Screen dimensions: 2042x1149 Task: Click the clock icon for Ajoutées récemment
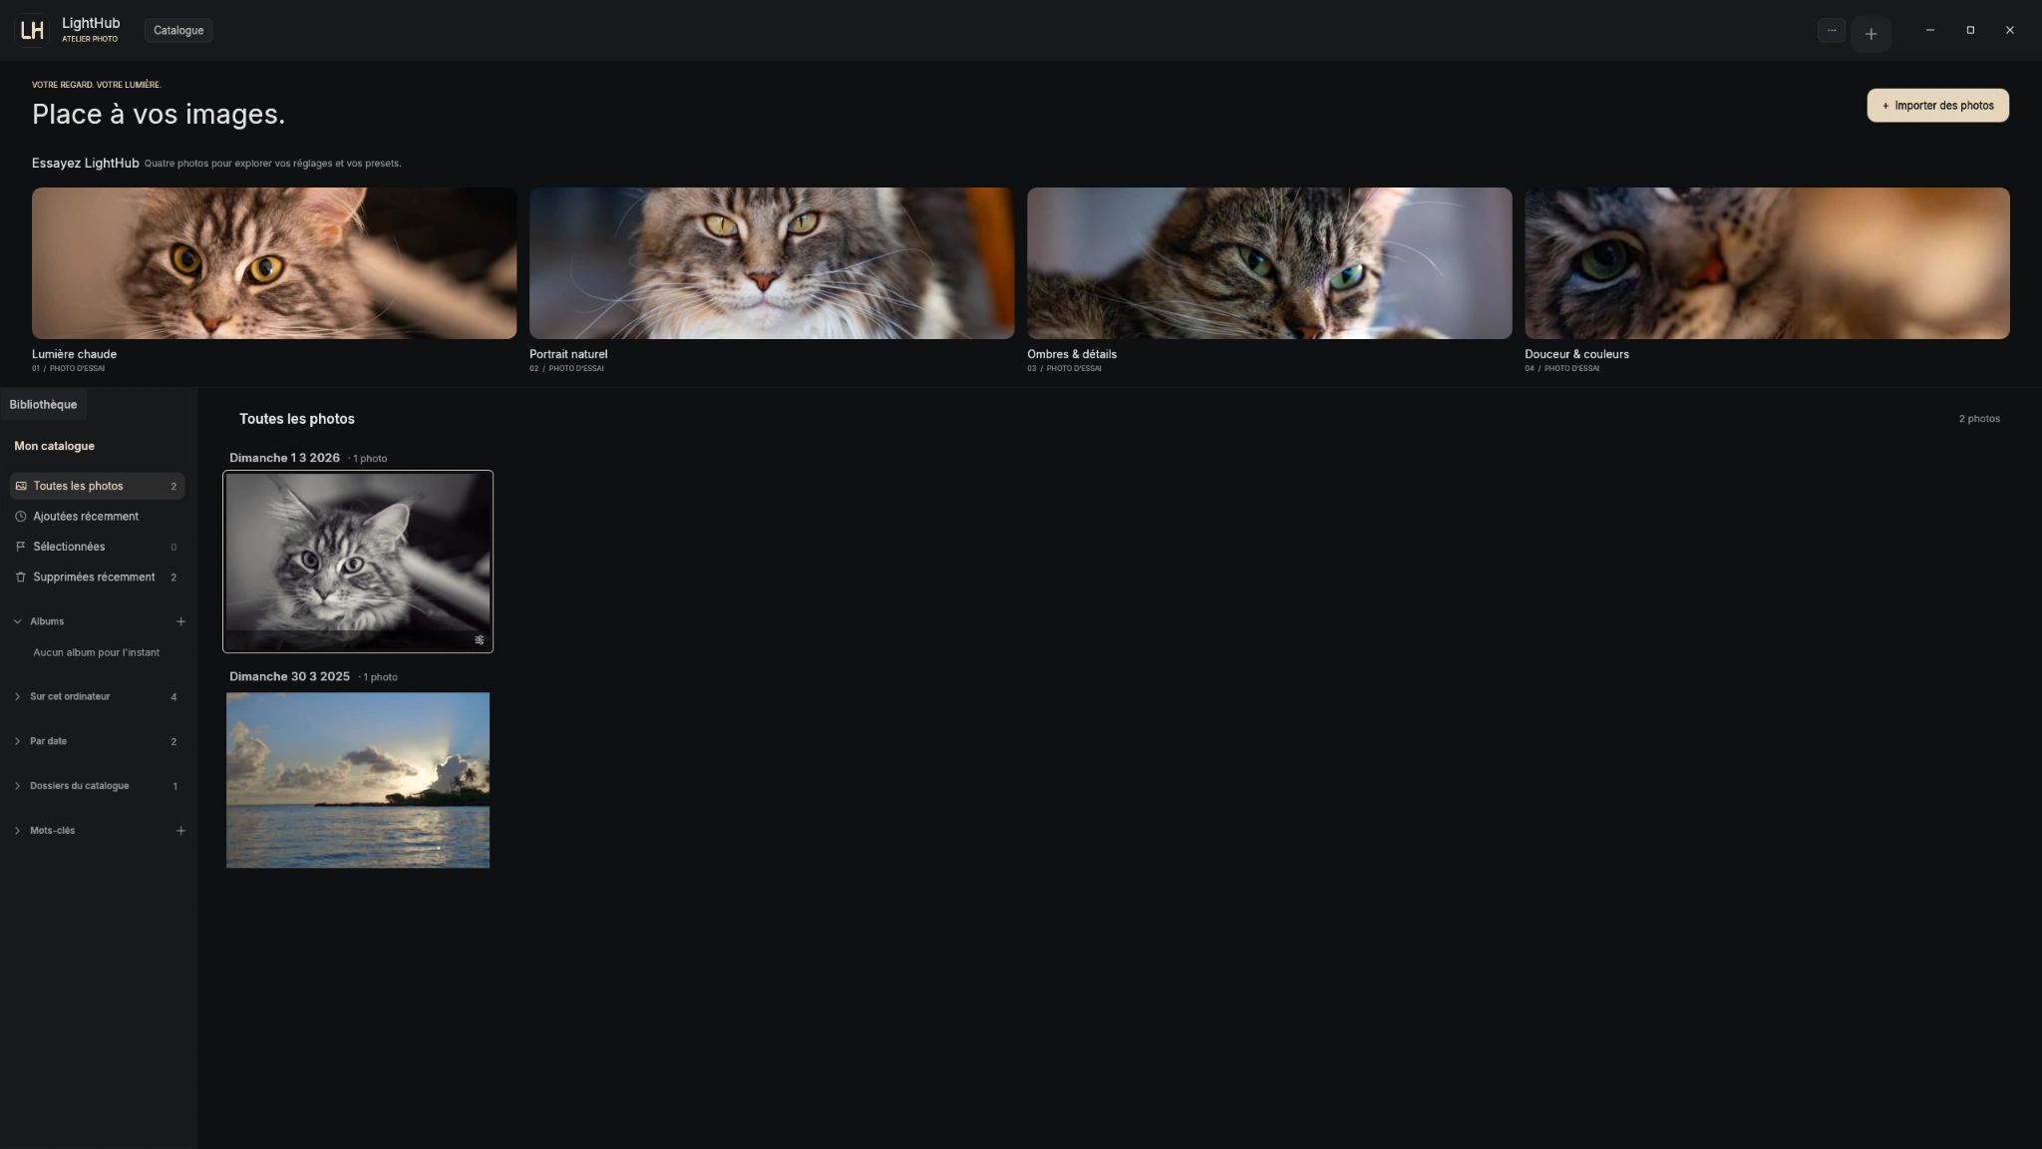coord(21,517)
